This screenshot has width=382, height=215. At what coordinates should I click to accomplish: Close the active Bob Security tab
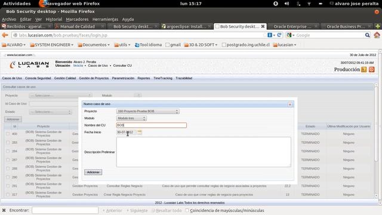coord(263,26)
